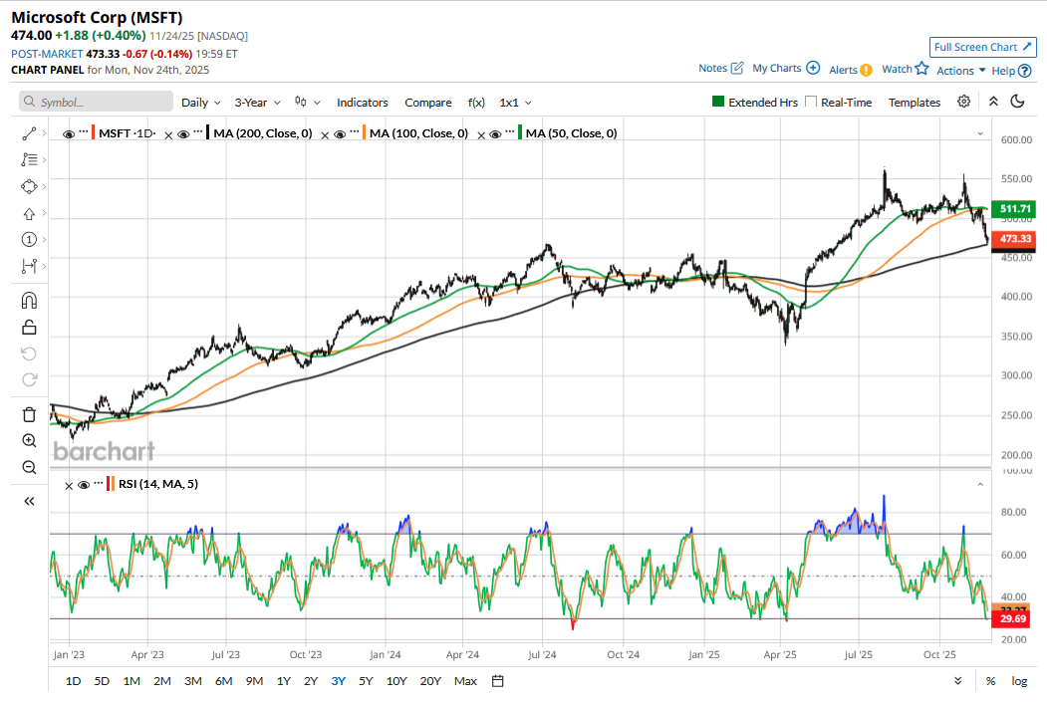This screenshot has width=1047, height=705.
Task: Switch to dark mode with moon icon
Action: (x=1017, y=102)
